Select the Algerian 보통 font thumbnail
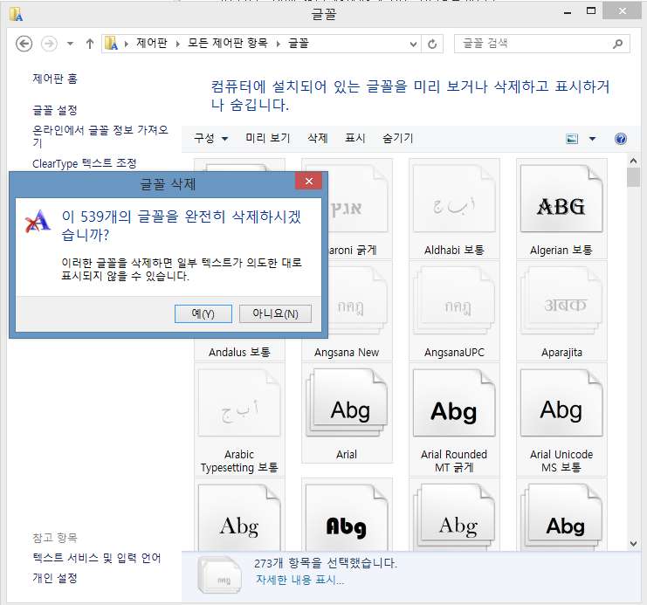Image resolution: width=647 pixels, height=605 pixels. pyautogui.click(x=561, y=209)
